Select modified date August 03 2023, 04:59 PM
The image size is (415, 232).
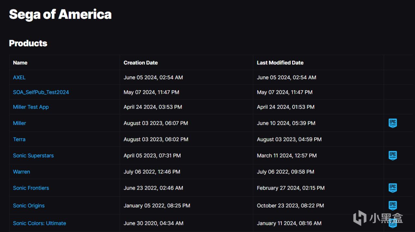(289, 139)
